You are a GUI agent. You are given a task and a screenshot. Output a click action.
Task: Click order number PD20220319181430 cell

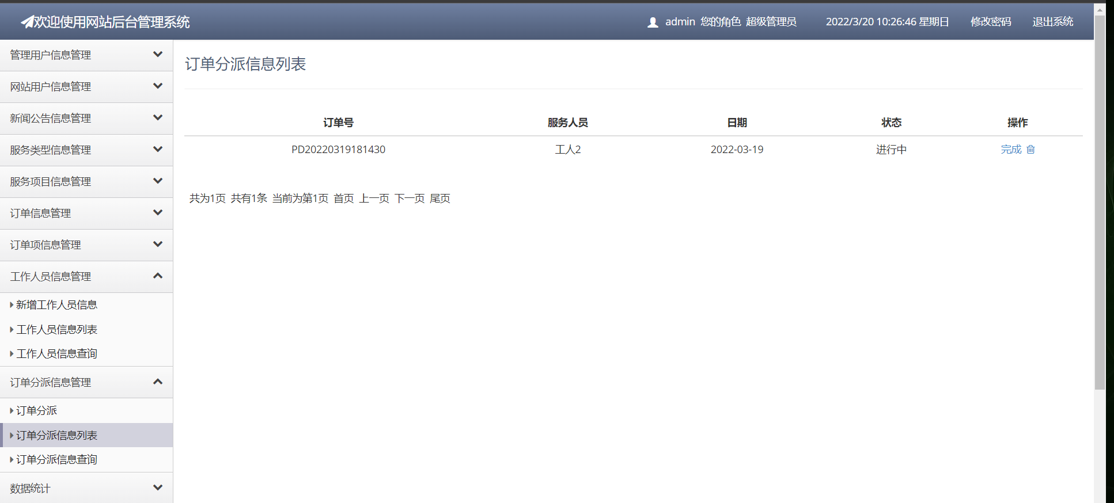point(338,150)
